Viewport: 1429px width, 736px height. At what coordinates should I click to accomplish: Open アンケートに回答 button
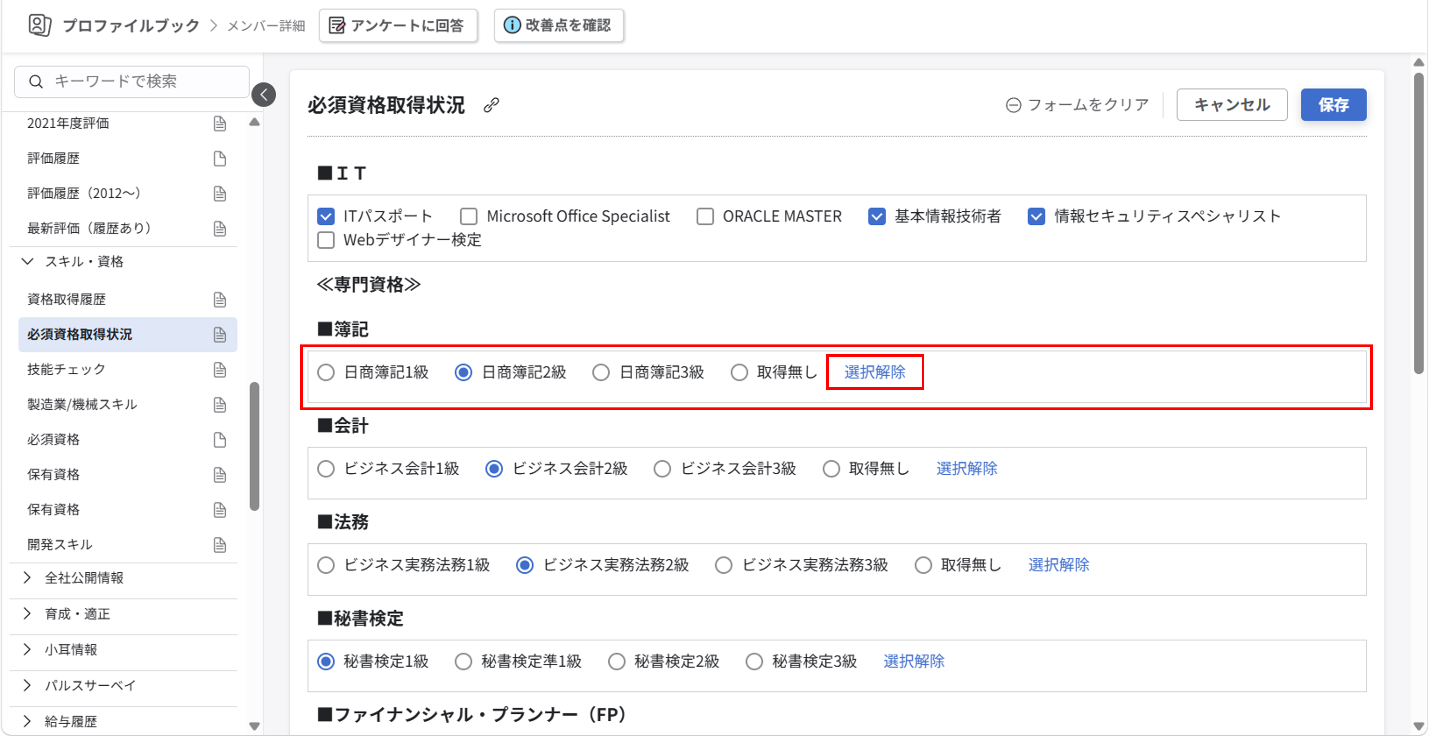pyautogui.click(x=398, y=26)
